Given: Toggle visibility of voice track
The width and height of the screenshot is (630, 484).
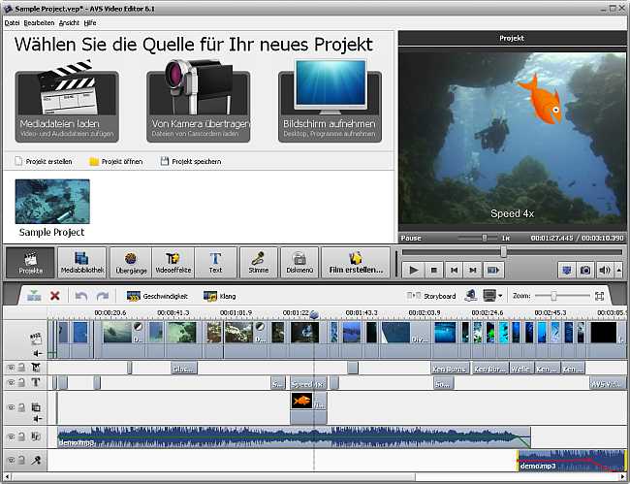Looking at the screenshot, I should point(11,460).
